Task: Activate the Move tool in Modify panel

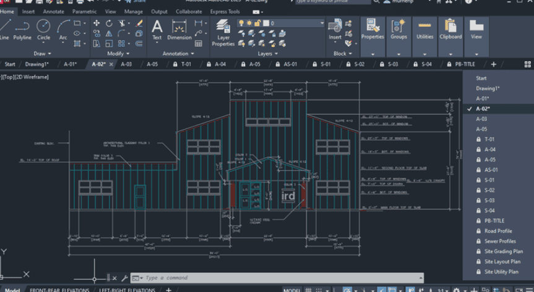Action: 97,23
